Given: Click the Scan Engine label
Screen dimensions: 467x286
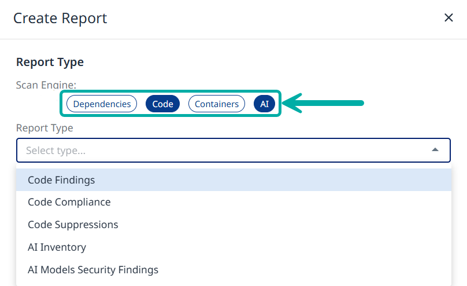Looking at the screenshot, I should pos(42,85).
